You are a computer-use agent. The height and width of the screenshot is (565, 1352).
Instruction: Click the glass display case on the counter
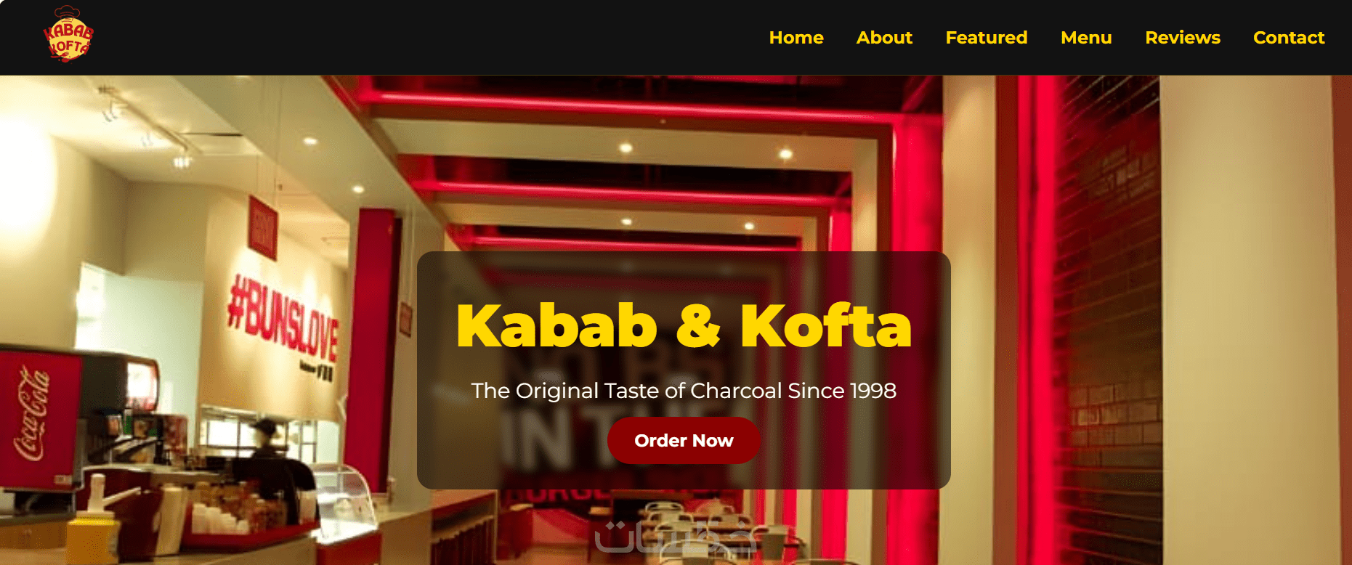point(343,494)
